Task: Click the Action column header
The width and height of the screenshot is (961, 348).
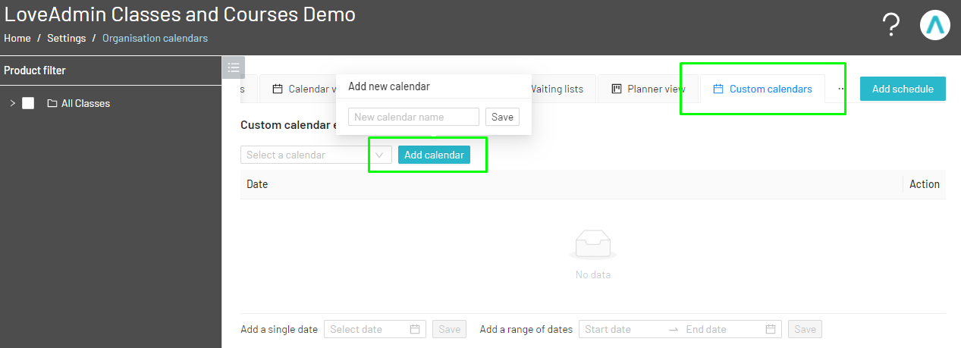Action: pyautogui.click(x=925, y=184)
